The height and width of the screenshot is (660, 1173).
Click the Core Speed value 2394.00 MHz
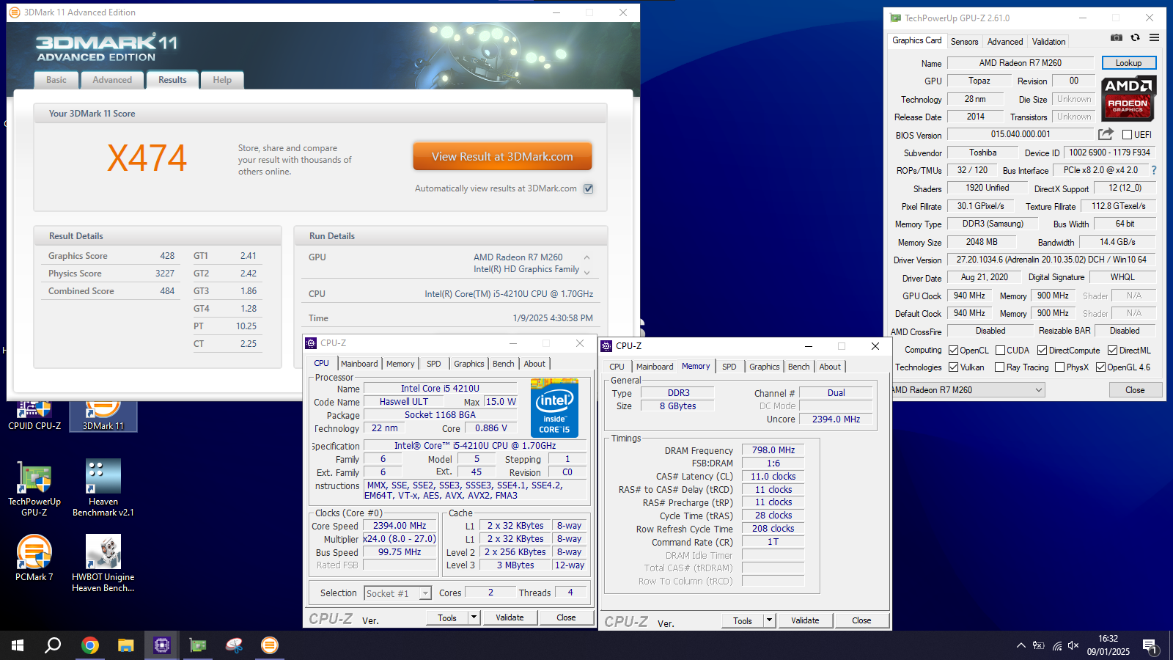tap(400, 526)
